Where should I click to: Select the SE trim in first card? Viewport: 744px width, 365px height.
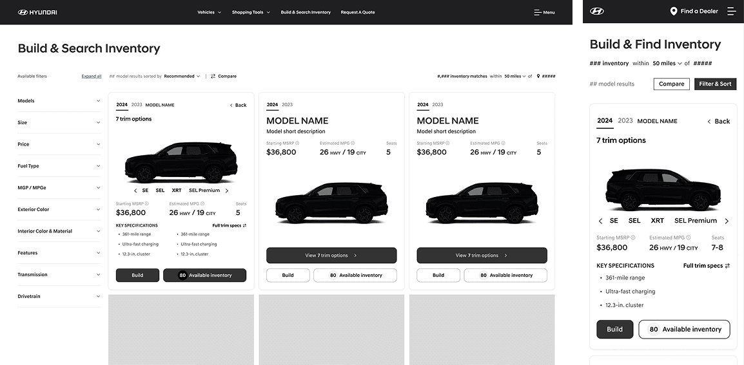pos(145,191)
